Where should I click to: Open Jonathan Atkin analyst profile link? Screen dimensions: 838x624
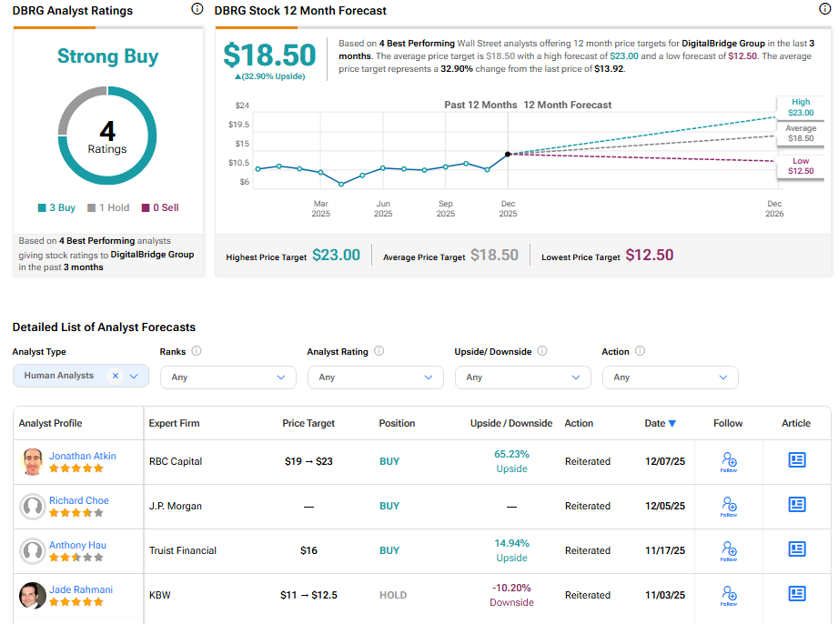click(x=82, y=456)
